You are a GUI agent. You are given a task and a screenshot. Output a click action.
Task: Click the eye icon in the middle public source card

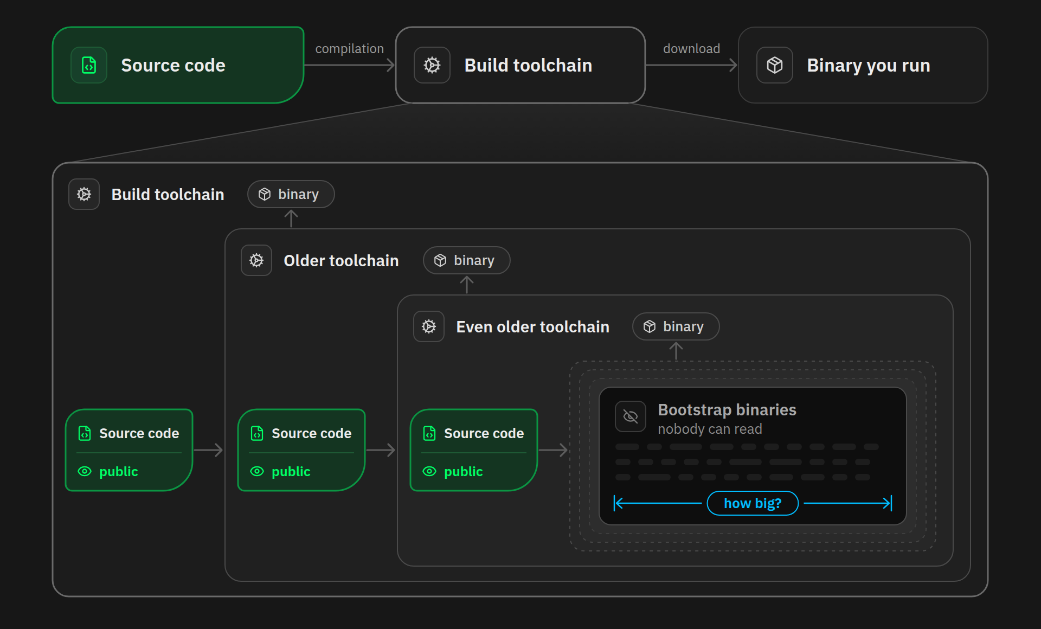click(x=257, y=471)
